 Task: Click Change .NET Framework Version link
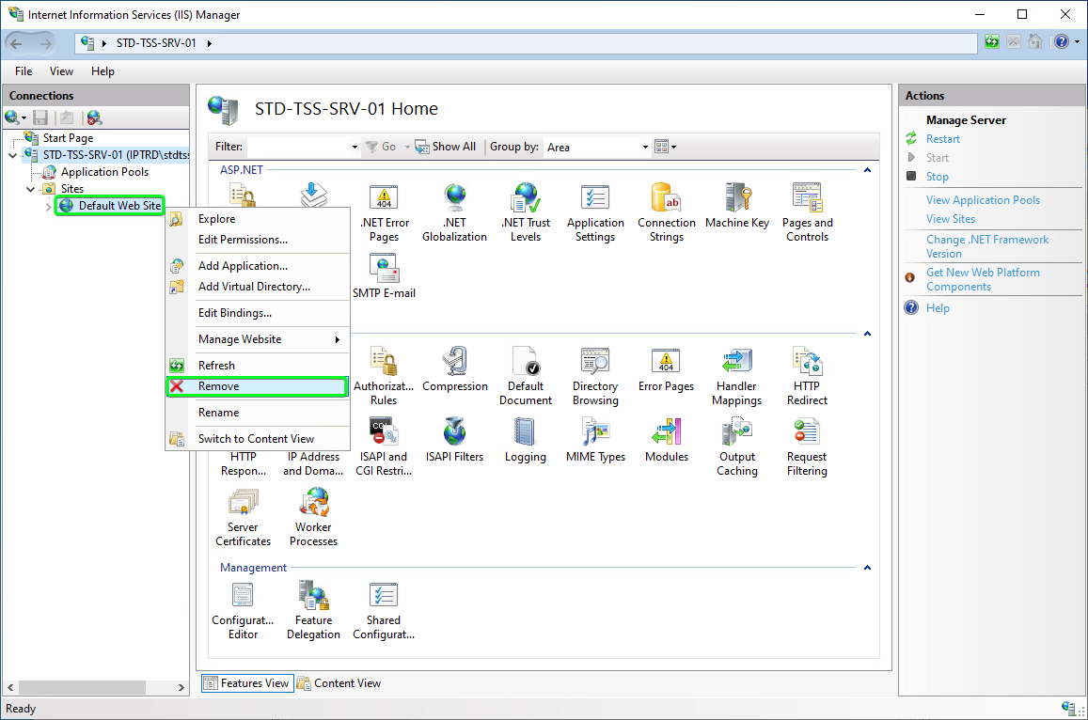pyautogui.click(x=987, y=246)
